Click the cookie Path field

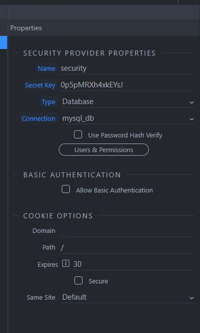pos(127,248)
